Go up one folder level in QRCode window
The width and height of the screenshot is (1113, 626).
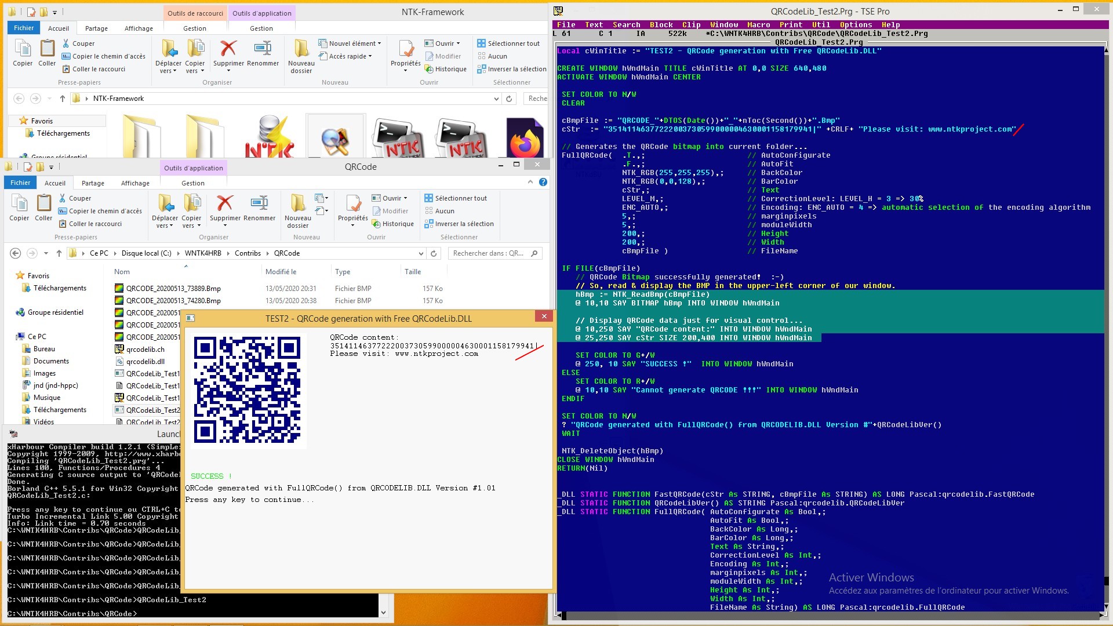pyautogui.click(x=59, y=253)
